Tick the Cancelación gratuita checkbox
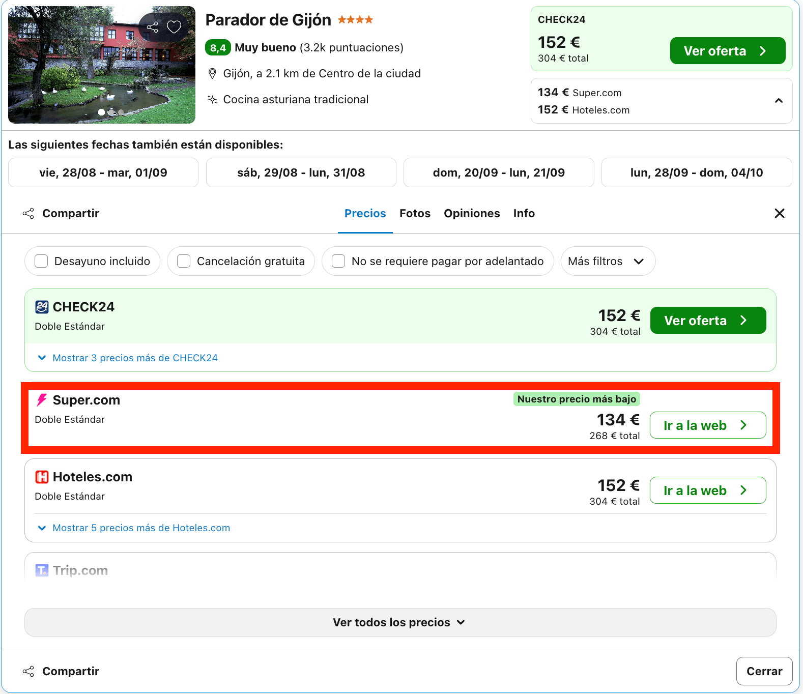 (184, 261)
